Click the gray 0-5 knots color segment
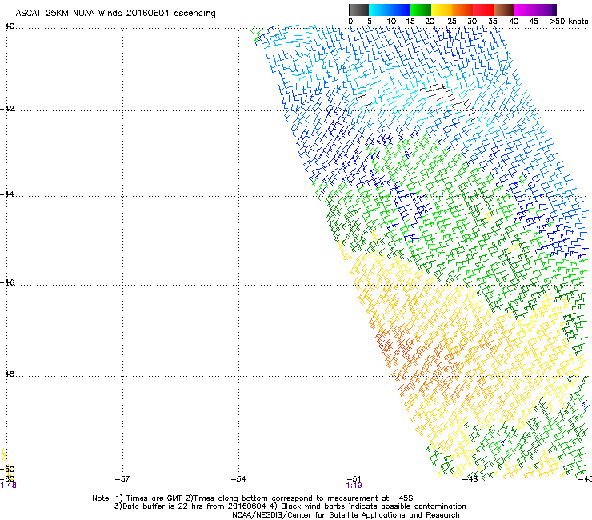This screenshot has height=520, width=592. point(358,10)
